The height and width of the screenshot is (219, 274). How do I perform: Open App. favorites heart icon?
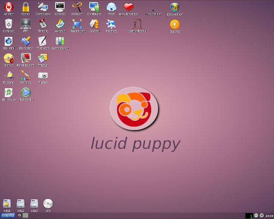point(128,7)
